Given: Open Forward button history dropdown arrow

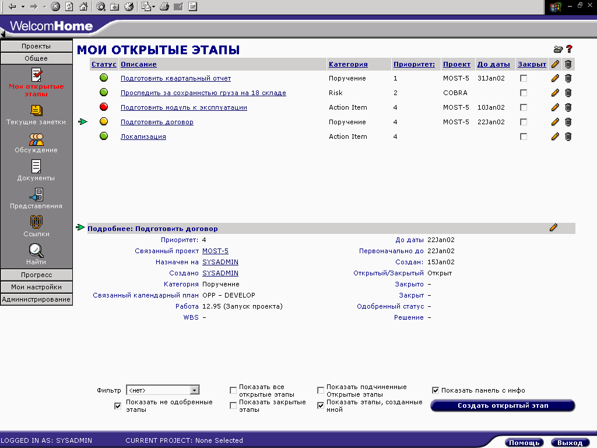Looking at the screenshot, I should point(44,7).
